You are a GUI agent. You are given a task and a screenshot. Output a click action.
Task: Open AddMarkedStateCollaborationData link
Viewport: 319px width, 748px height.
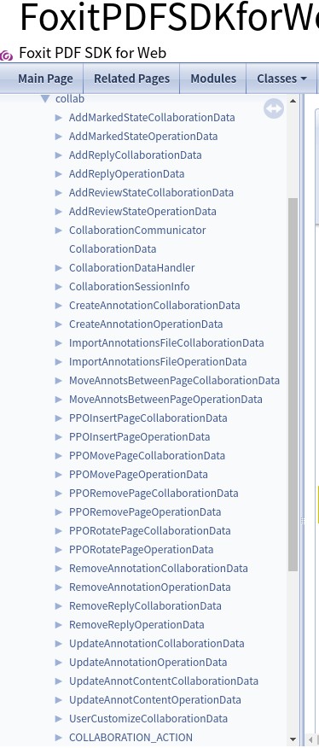(152, 117)
